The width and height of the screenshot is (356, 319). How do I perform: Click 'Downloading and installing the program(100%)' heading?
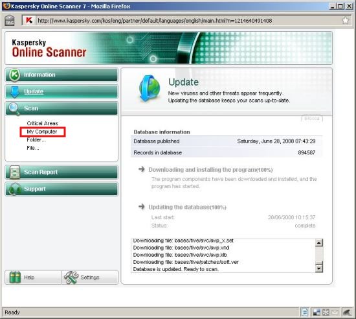pos(210,170)
